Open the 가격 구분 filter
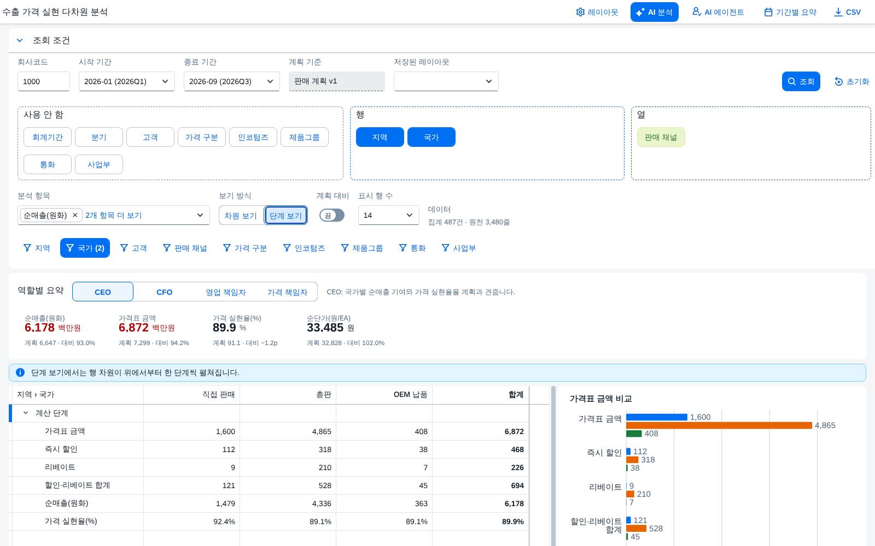The image size is (875, 546). click(x=245, y=248)
